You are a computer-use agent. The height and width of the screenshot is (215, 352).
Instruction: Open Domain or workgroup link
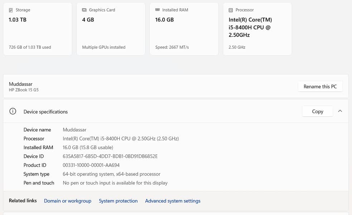pos(68,201)
